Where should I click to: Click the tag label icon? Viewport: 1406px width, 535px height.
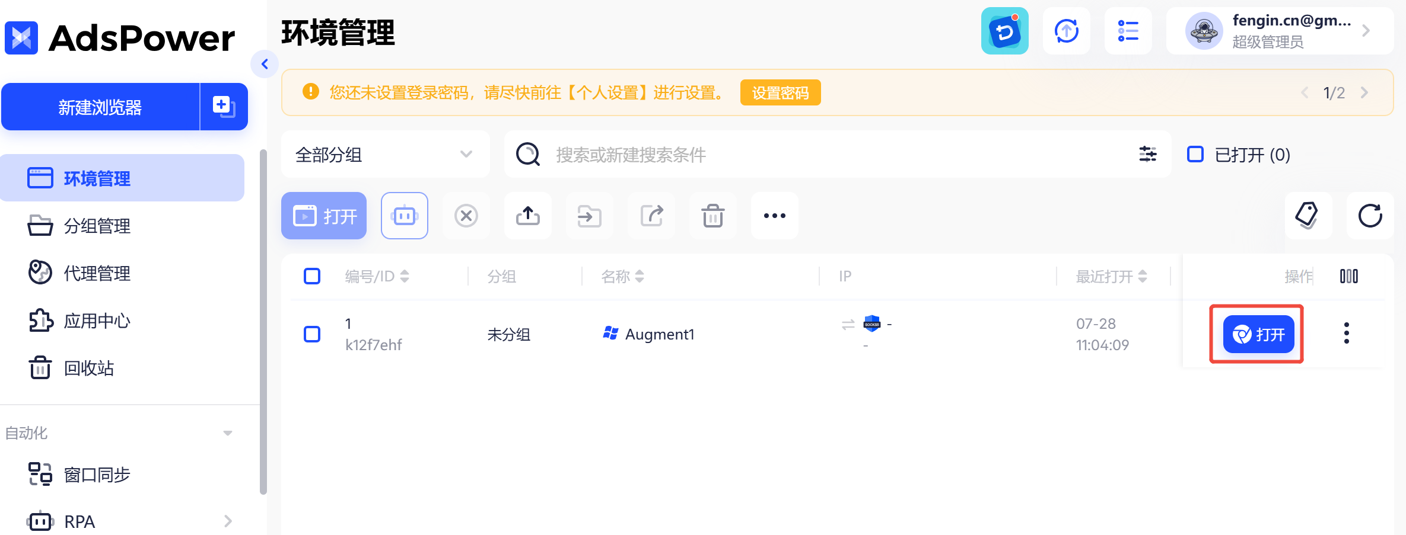(1308, 216)
